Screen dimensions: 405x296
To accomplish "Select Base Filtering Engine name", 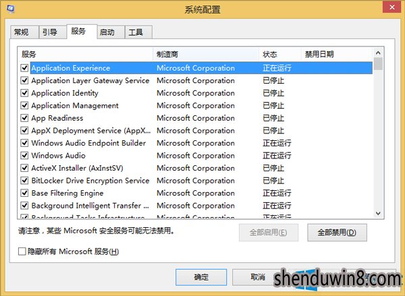I will [x=67, y=193].
